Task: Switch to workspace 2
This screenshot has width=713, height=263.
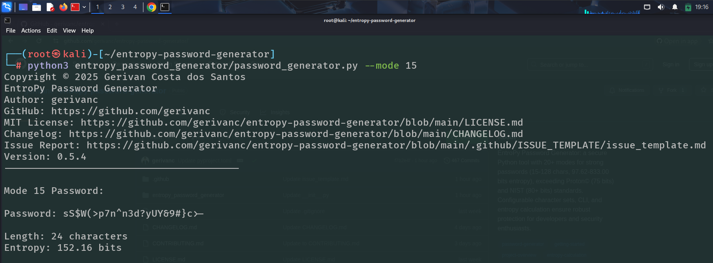Action: 110,7
